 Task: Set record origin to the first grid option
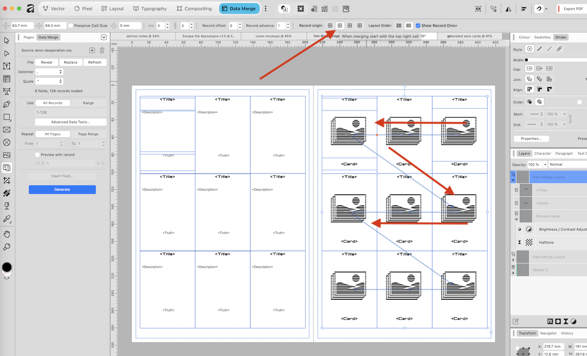pos(330,25)
